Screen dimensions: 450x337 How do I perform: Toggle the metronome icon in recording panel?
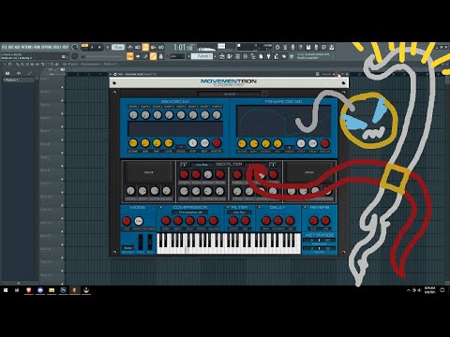point(130,47)
